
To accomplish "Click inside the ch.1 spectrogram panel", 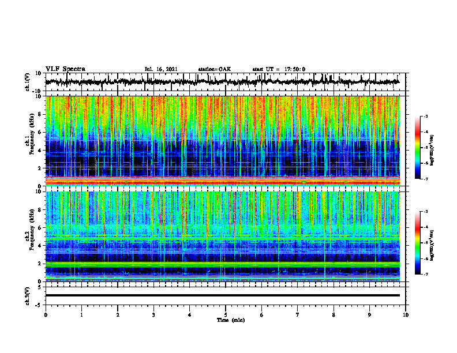I will pos(223,141).
